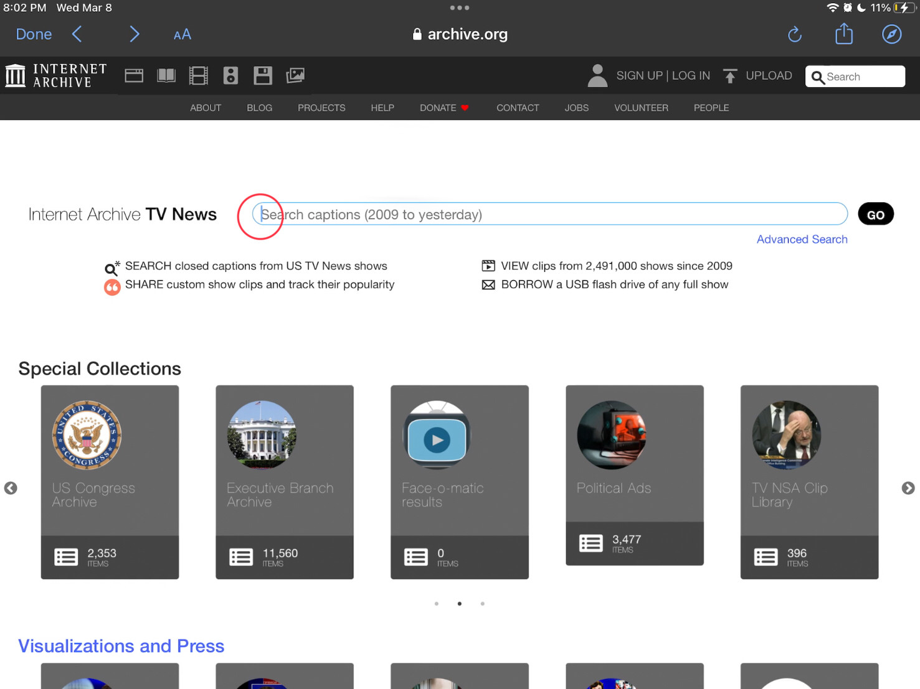Open JOBS menu item
The height and width of the screenshot is (689, 920).
(x=577, y=108)
